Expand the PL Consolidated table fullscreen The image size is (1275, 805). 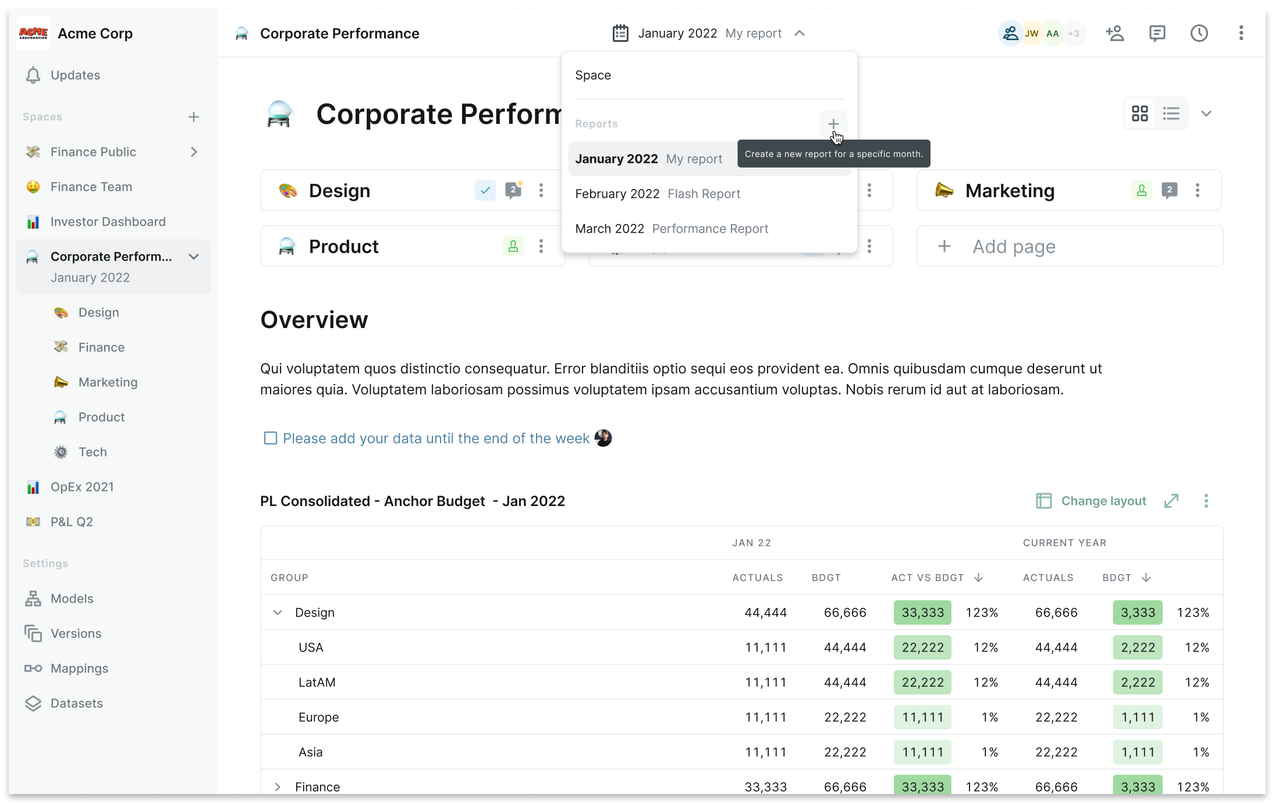point(1171,501)
